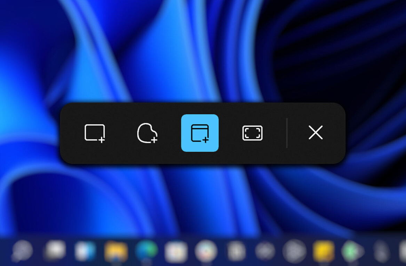Viewport: 406px width, 266px height.
Task: Open Search from the taskbar
Action: (x=23, y=251)
